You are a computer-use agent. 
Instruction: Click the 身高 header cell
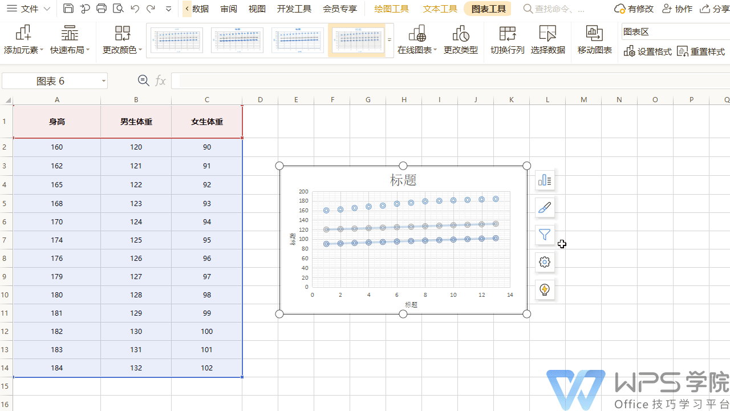tap(56, 122)
